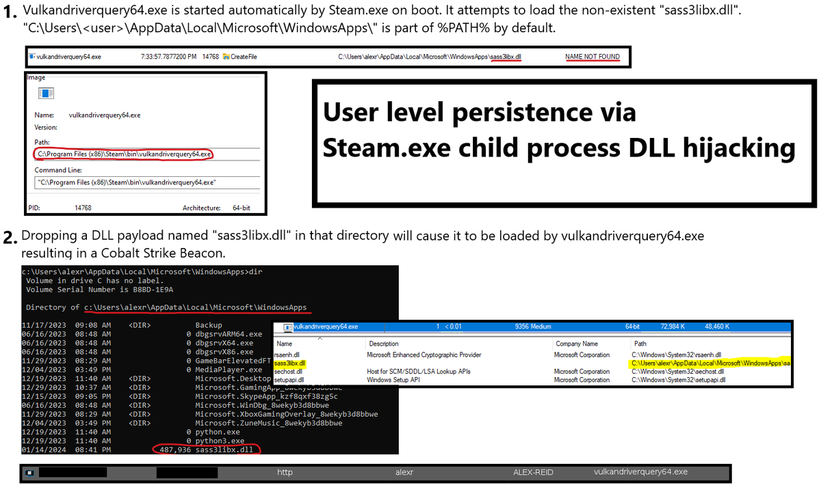Image resolution: width=821 pixels, height=485 pixels.
Task: Click the Name value vulkandriverquery64.exe in the properties dialog
Action: (105, 115)
